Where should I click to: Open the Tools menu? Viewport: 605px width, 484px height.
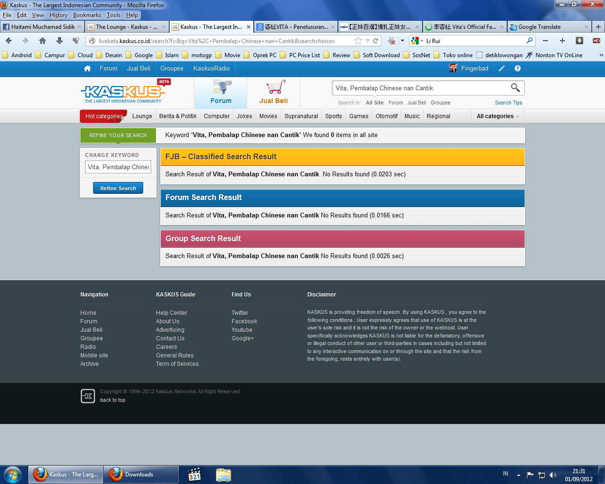(x=113, y=15)
